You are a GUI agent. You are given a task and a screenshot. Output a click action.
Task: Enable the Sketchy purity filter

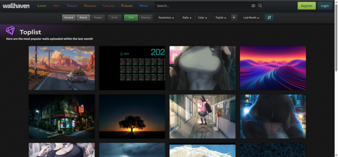click(x=145, y=17)
